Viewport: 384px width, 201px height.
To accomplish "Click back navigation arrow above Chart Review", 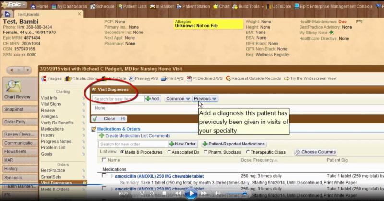I will click(x=12, y=70).
